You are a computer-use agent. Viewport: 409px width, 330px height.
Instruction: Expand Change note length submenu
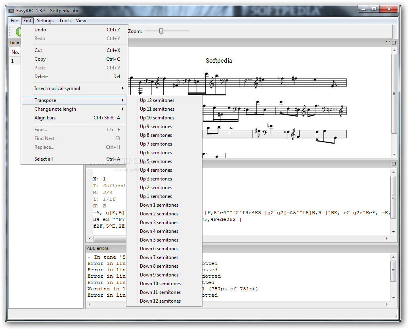tap(75, 109)
